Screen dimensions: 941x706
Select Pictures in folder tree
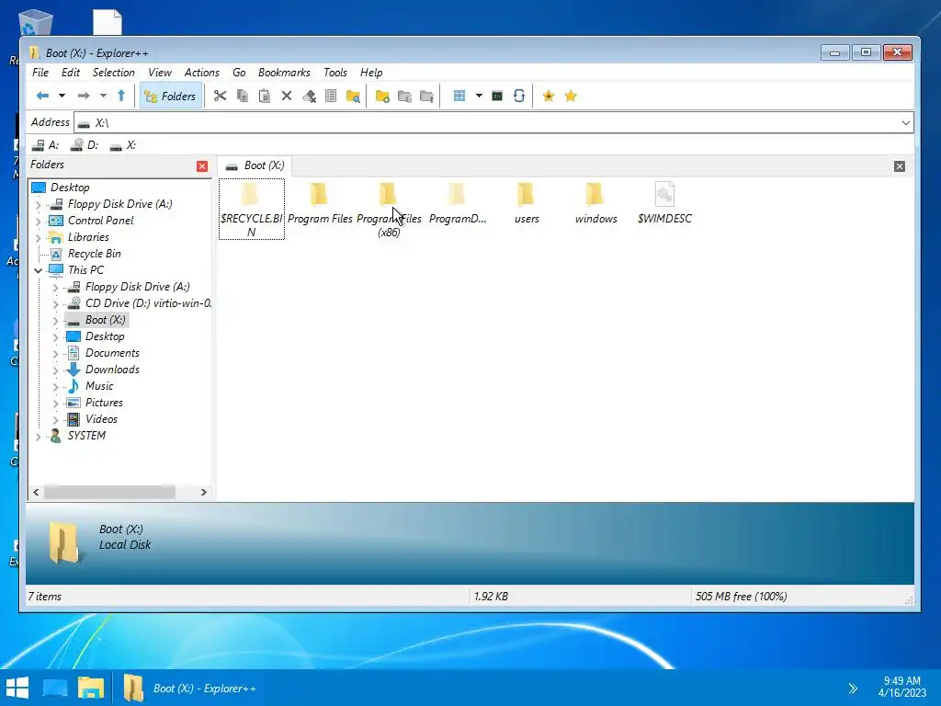[103, 403]
